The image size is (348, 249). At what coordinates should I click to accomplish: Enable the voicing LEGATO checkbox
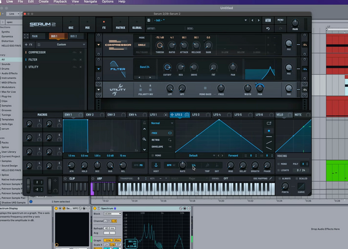(278, 170)
